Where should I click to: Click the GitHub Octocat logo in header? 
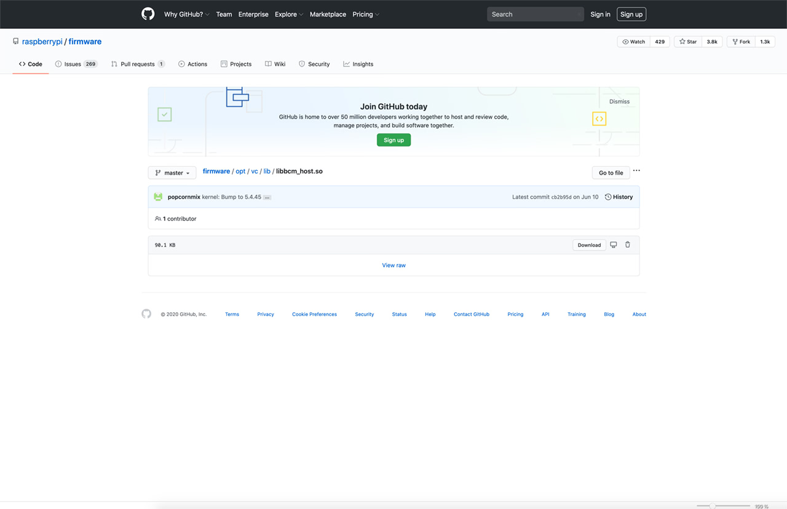pyautogui.click(x=148, y=14)
